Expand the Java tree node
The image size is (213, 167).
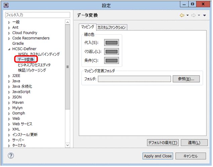pos(9,81)
